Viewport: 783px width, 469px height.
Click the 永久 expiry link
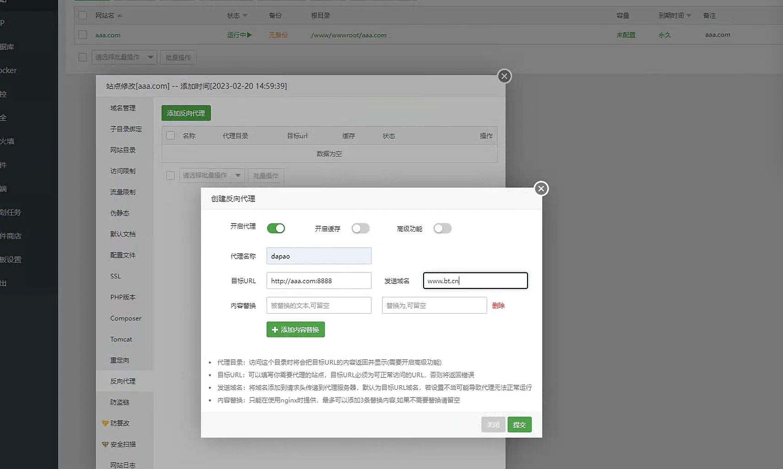click(x=664, y=35)
